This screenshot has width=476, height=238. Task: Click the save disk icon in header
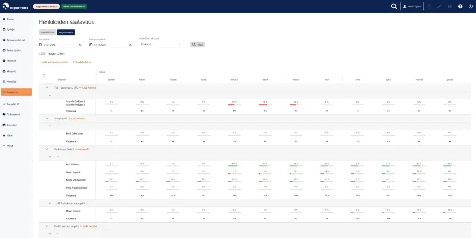tap(450, 7)
